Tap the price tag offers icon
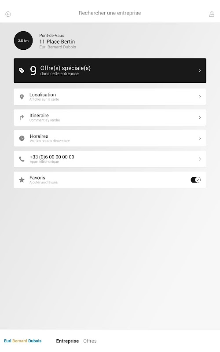Viewport: 220px width, 352px height. pyautogui.click(x=22, y=70)
